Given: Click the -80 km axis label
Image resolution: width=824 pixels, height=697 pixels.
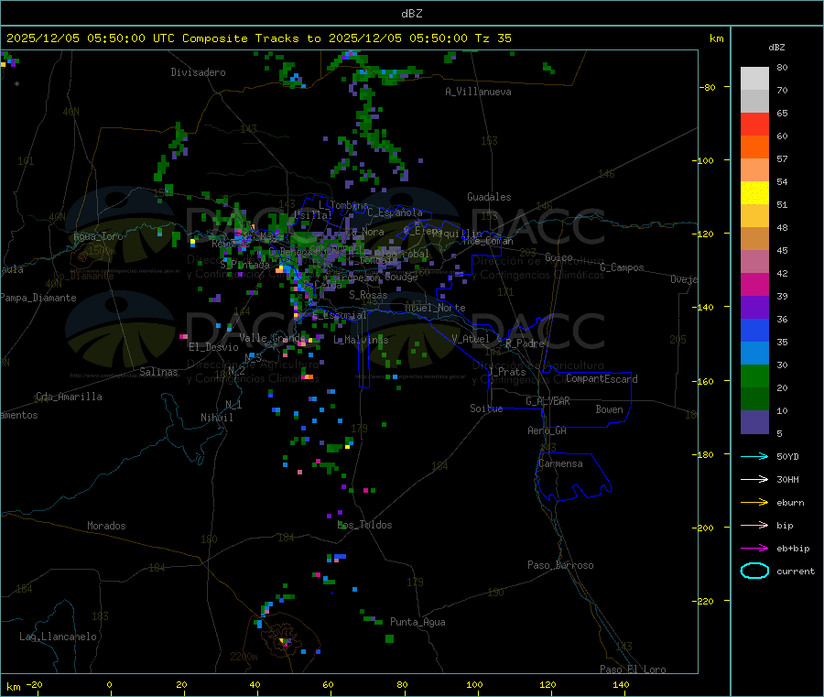Looking at the screenshot, I should (708, 87).
